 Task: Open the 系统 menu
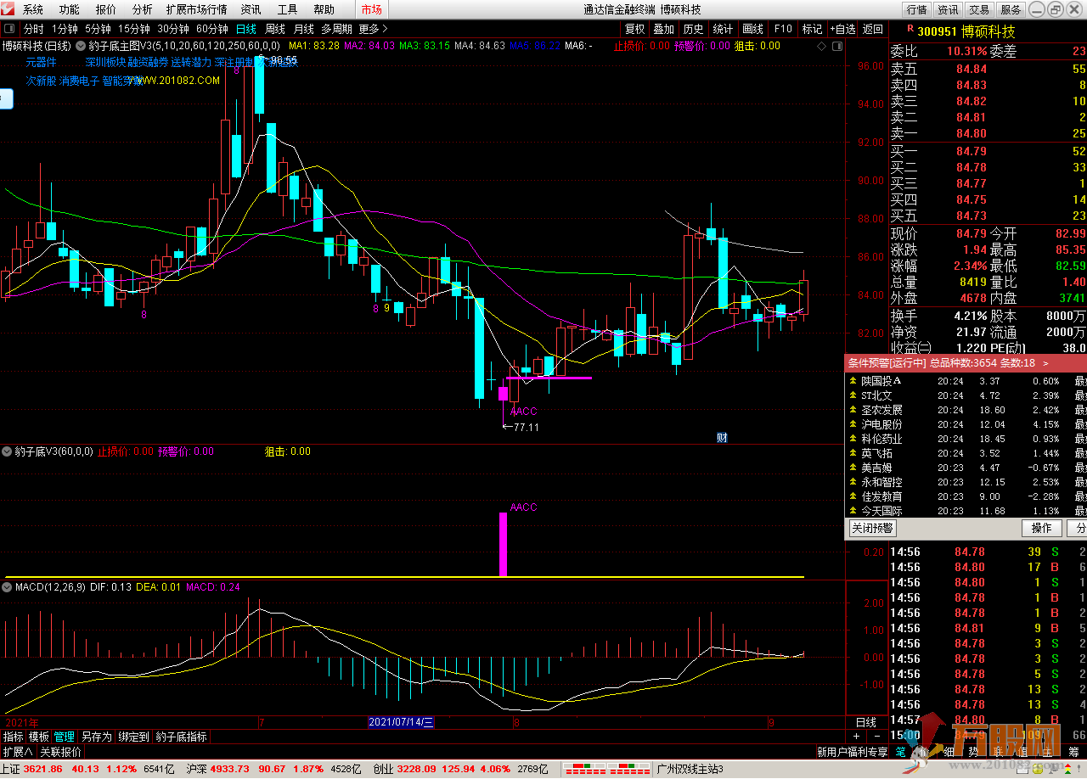(32, 10)
